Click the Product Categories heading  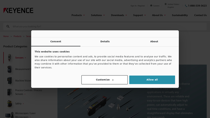point(15,46)
